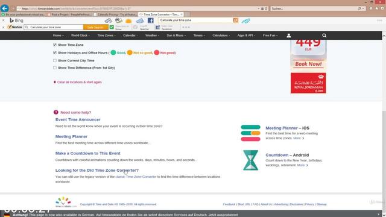Focus the Bing toolbar search field
This screenshot has height=217, width=386.
(195, 20)
